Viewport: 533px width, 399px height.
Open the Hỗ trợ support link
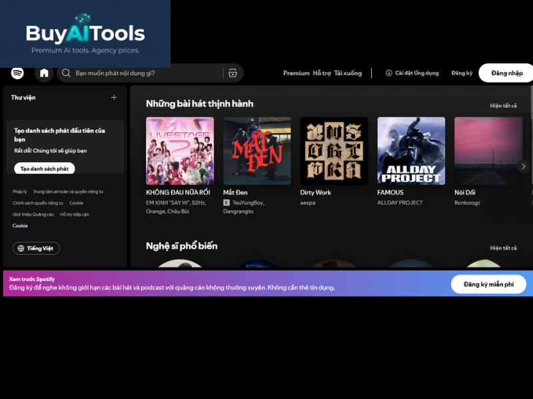click(322, 73)
